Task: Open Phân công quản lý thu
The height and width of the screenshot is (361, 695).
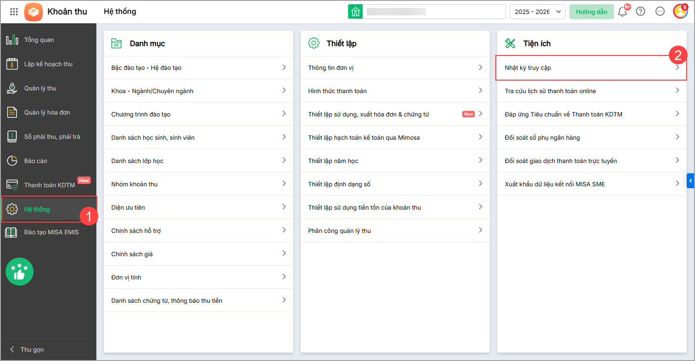Action: click(x=395, y=231)
